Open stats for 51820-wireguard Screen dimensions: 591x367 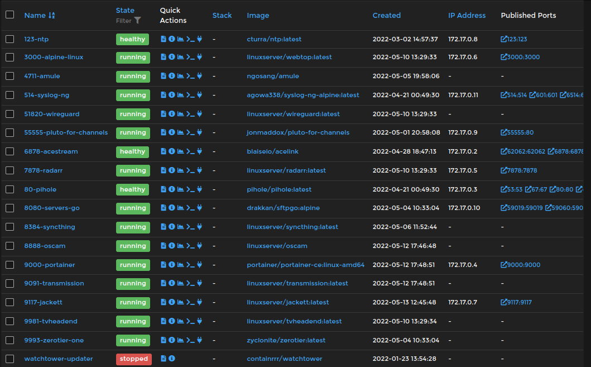coord(180,114)
